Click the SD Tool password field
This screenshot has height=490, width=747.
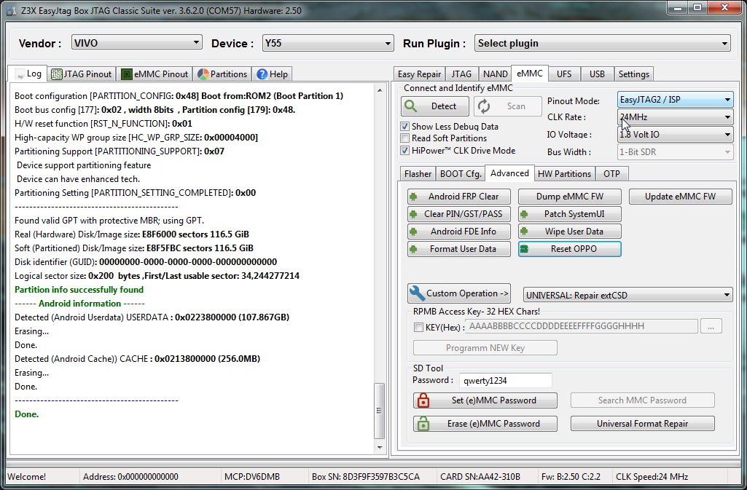coord(505,380)
